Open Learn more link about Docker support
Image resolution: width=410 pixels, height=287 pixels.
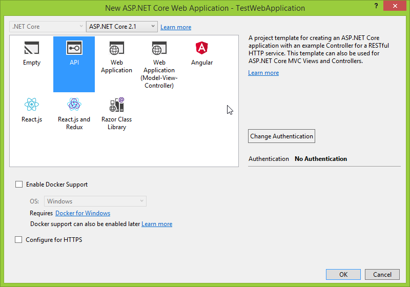coord(157,224)
